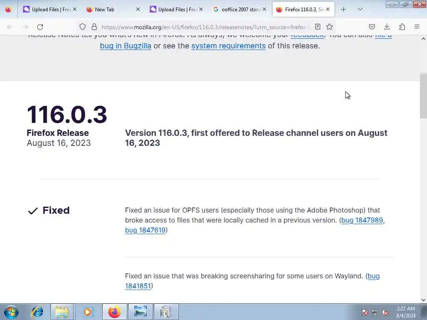Select Firefox taskbar button
This screenshot has width=427, height=320.
point(114,312)
